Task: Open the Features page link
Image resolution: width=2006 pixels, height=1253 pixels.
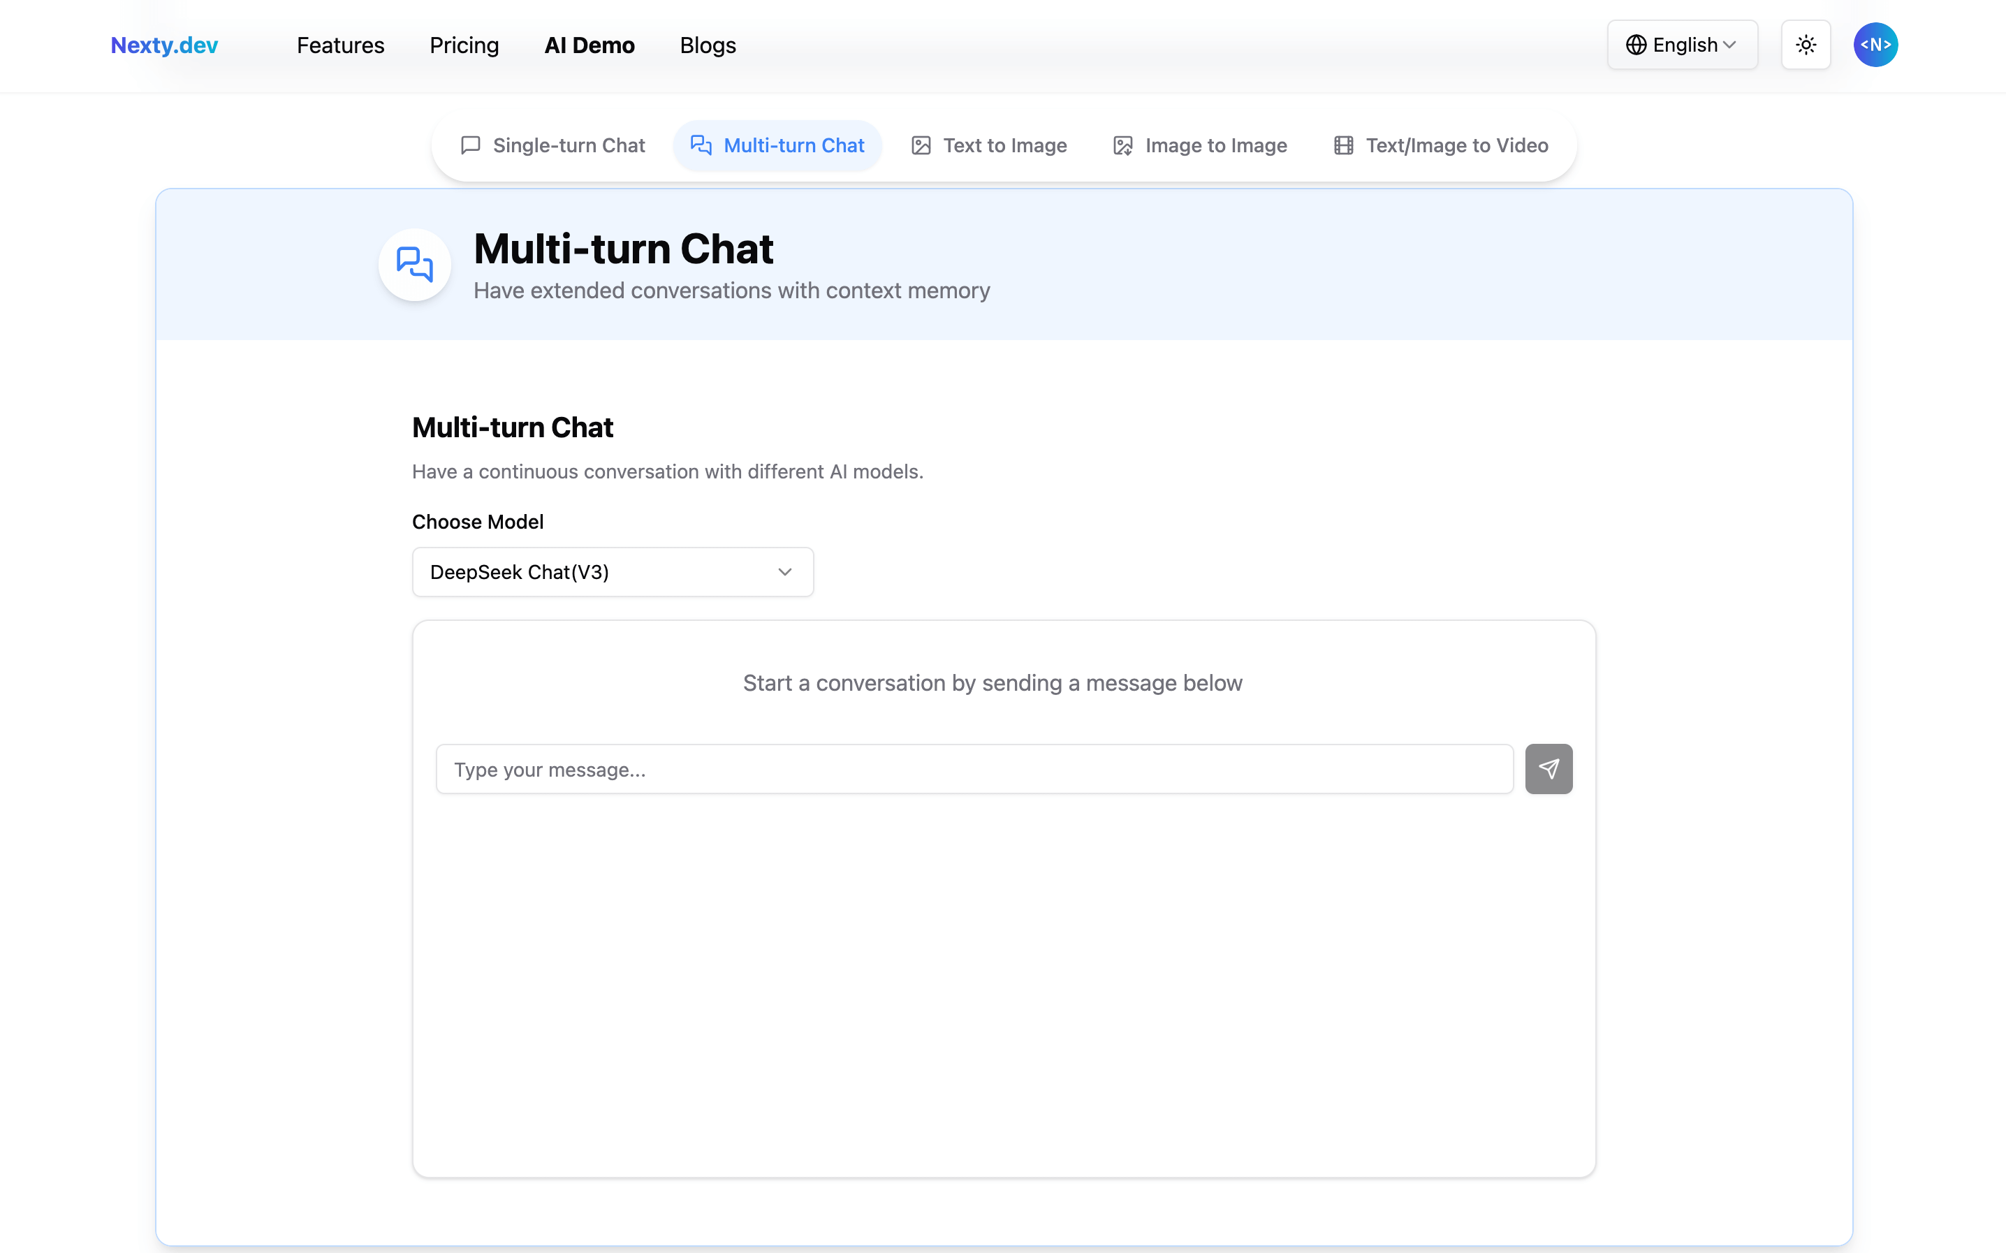Action: [x=341, y=45]
